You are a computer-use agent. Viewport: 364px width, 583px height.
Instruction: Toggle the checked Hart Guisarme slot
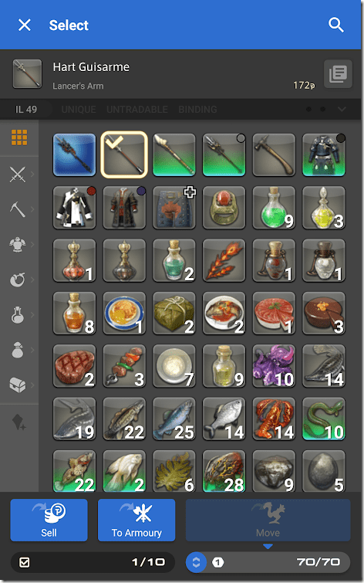point(124,154)
